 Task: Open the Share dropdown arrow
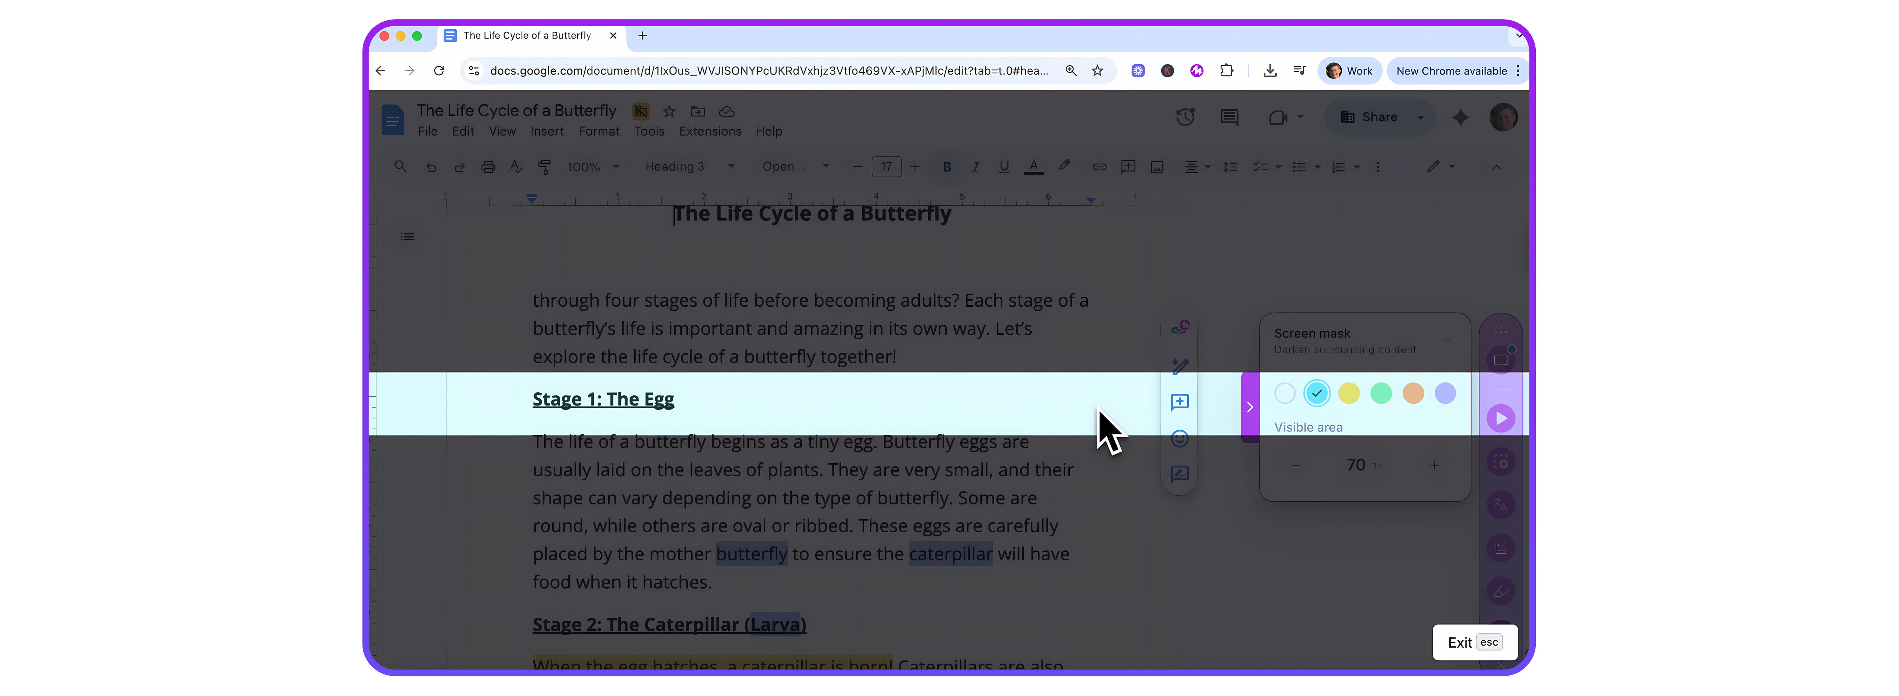[x=1421, y=117]
